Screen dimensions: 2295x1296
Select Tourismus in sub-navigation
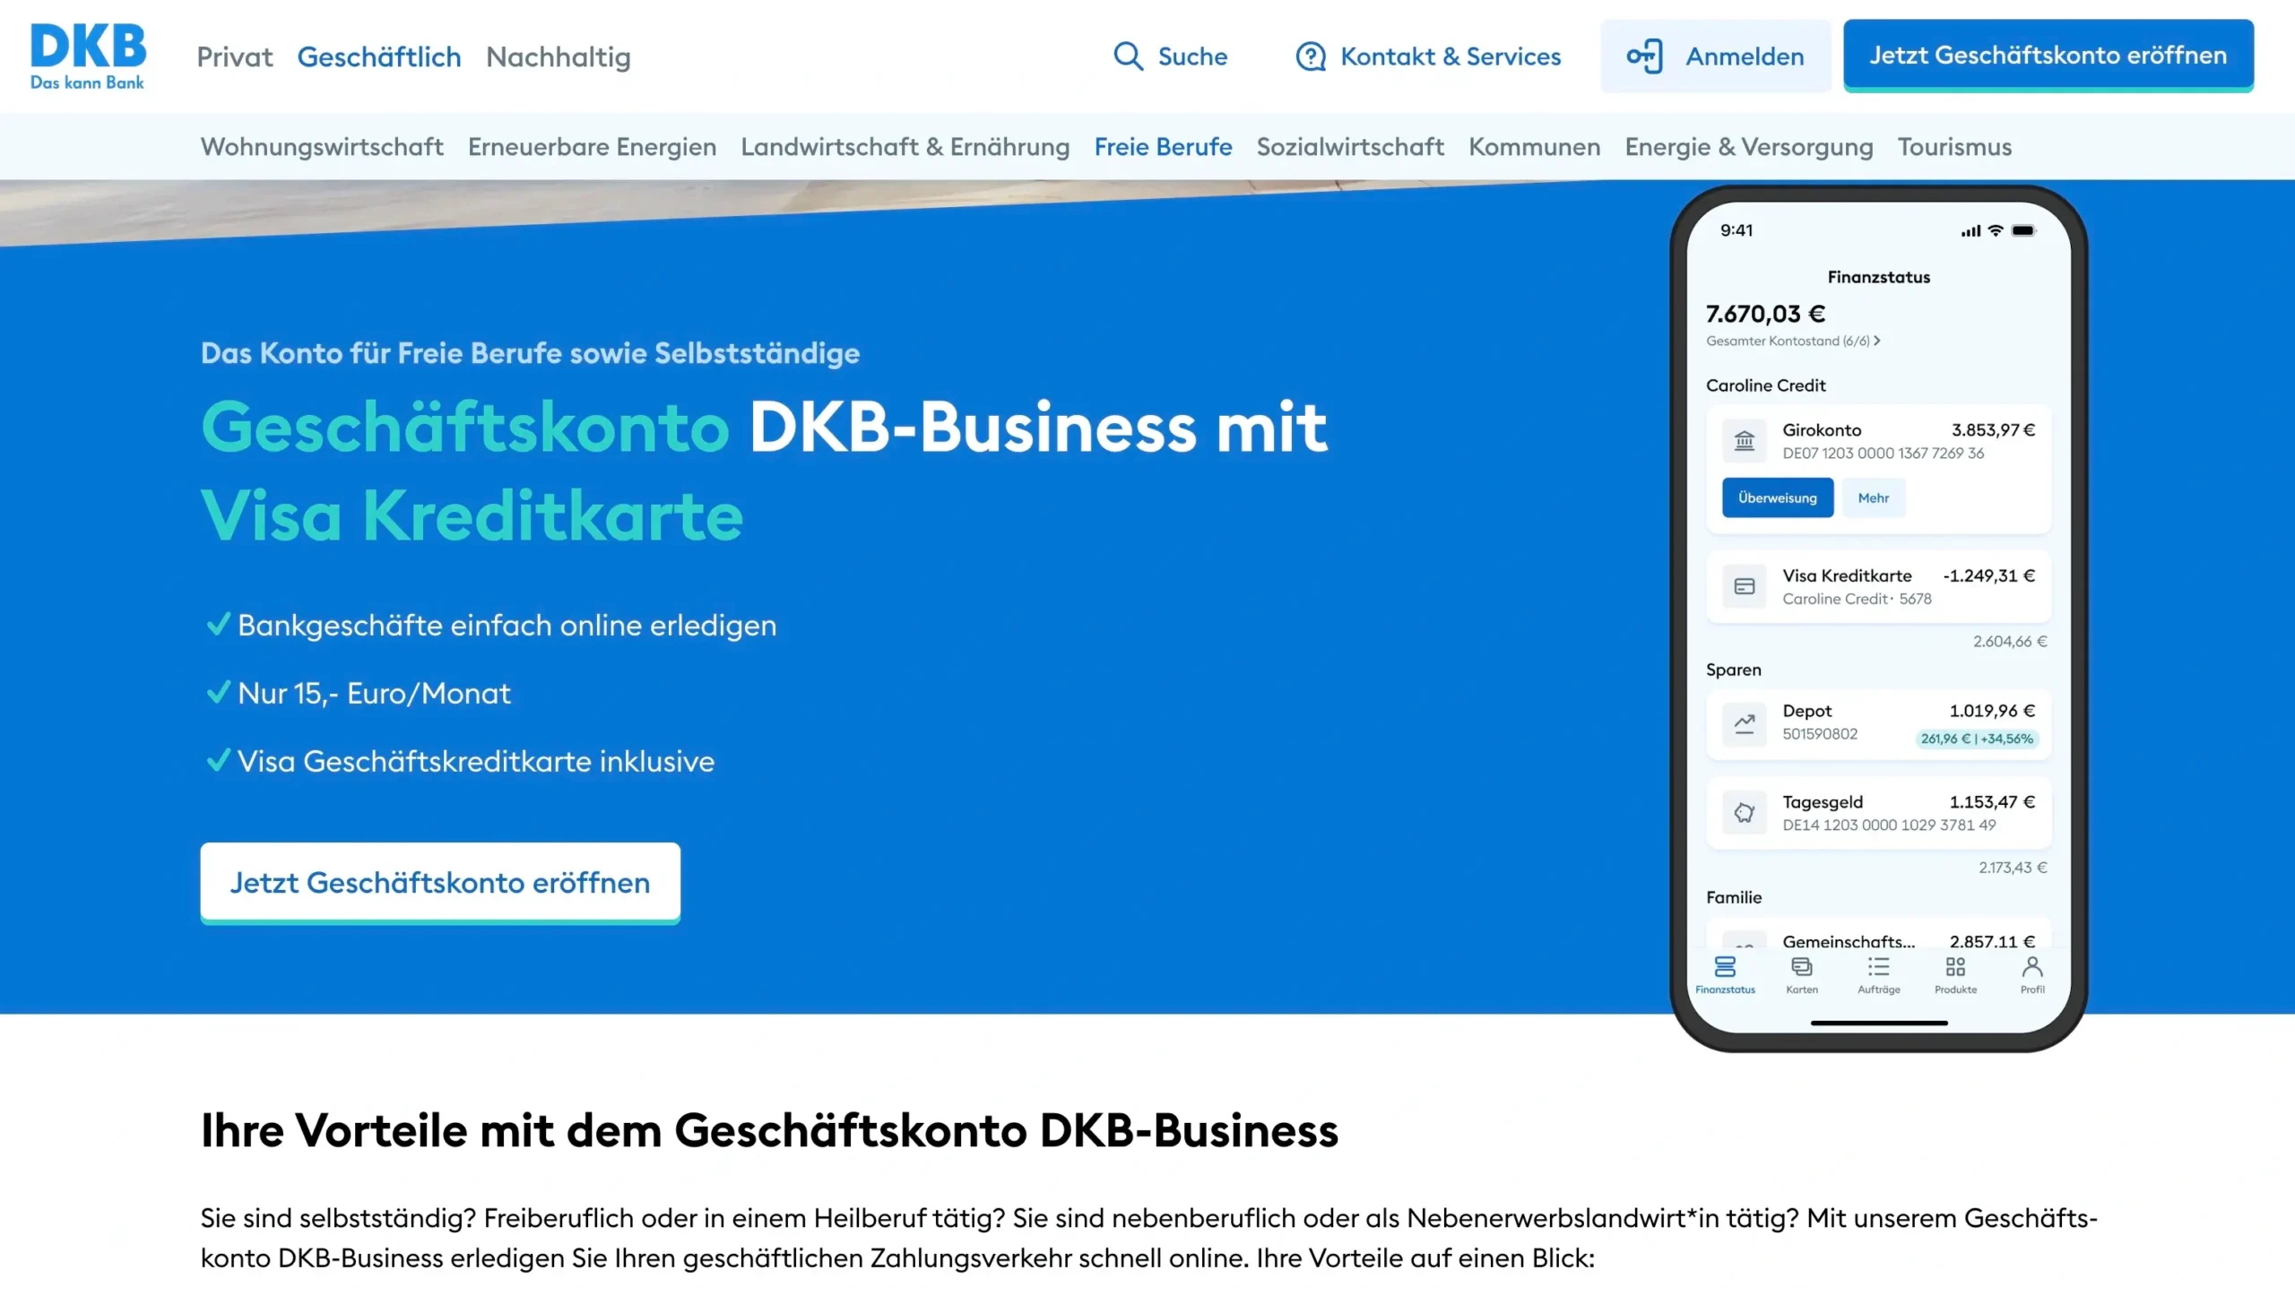(1954, 146)
